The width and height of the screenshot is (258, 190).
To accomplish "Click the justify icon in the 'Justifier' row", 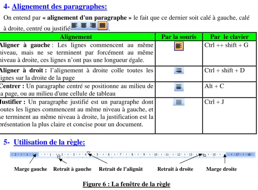I will pyautogui.click(x=179, y=102).
